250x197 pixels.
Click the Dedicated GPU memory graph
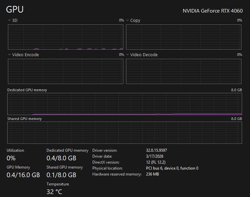click(125, 104)
